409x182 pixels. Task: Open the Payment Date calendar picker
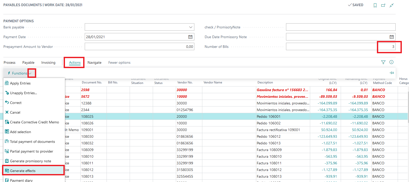click(x=190, y=37)
